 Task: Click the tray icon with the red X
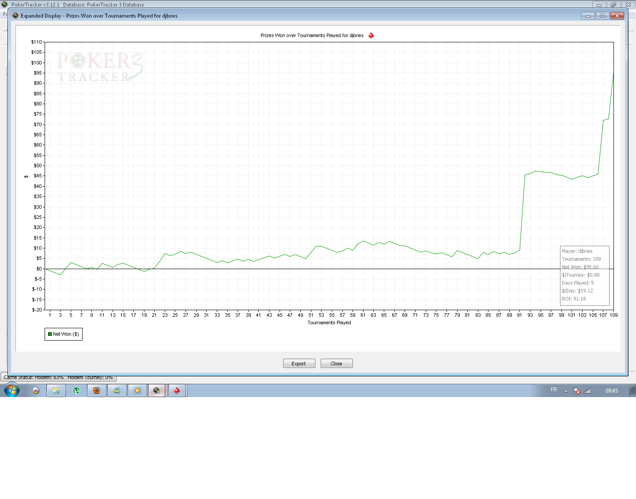pos(577,391)
